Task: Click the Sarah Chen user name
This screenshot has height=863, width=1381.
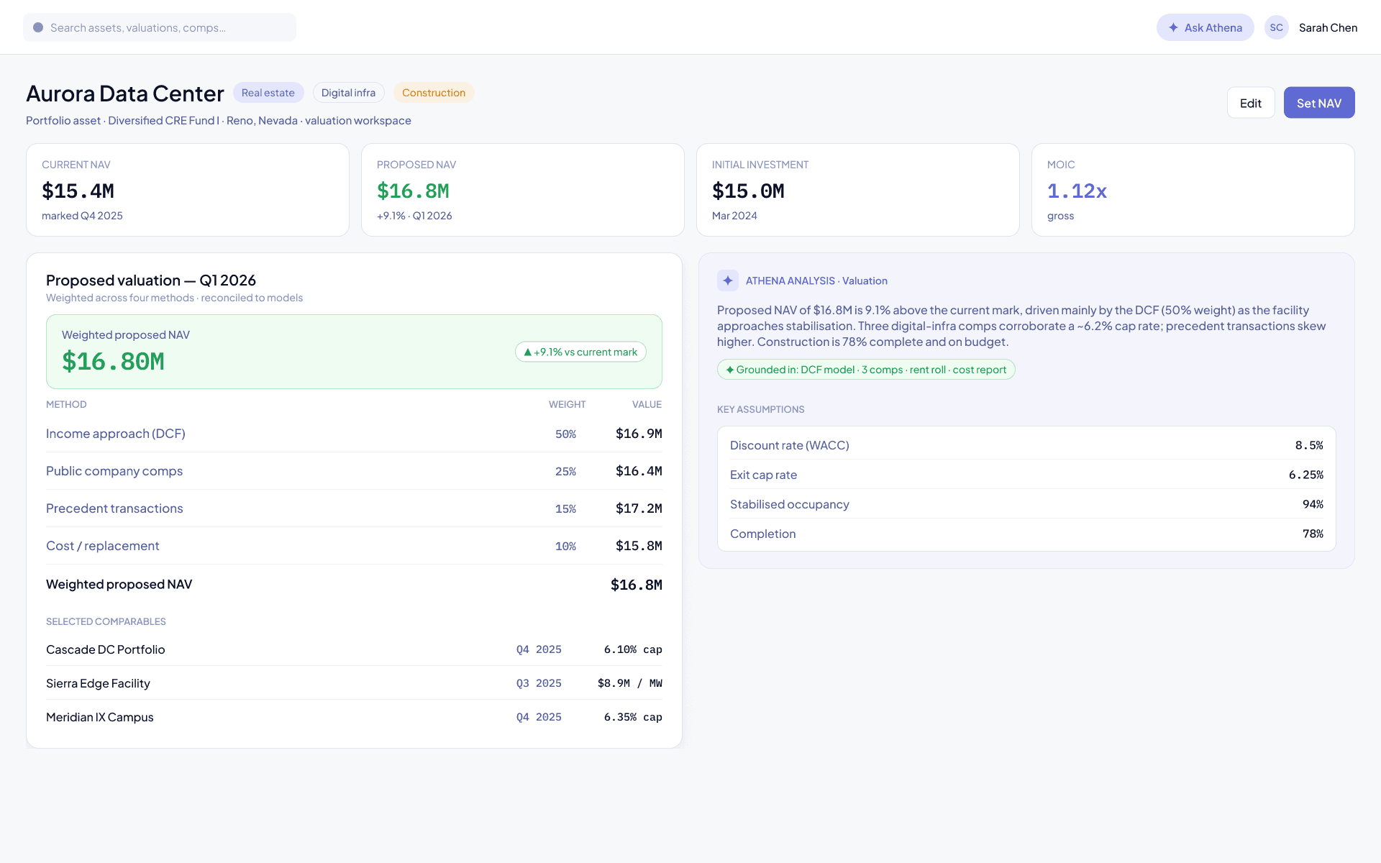Action: coord(1328,27)
